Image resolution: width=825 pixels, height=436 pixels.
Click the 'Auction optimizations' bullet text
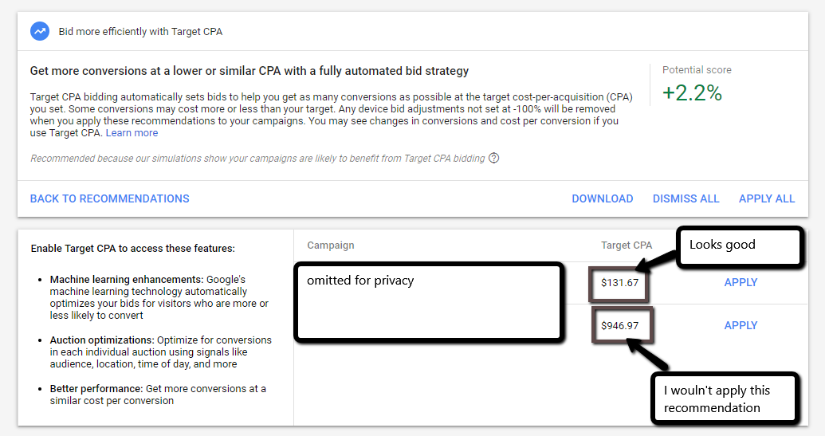(159, 352)
